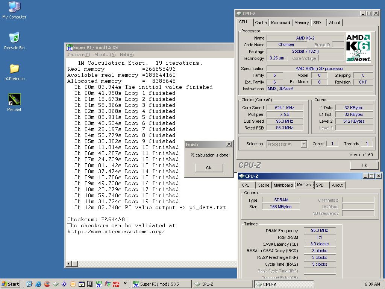385x289 pixels.
Task: Click the Code Name field Chomper
Action: point(286,44)
